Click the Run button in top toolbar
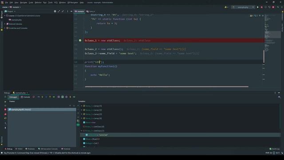284x160 pixels. pyautogui.click(x=257, y=7)
